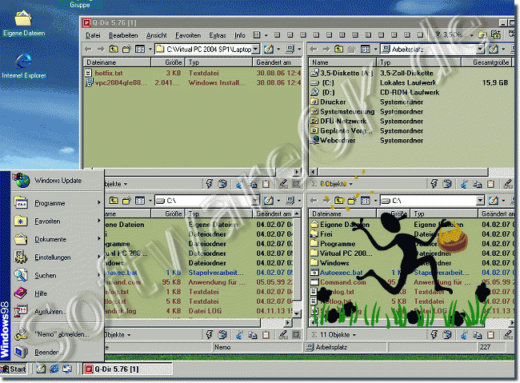
Task: Launch Internet Explorer from the quick launch bar
Action: coord(54,369)
